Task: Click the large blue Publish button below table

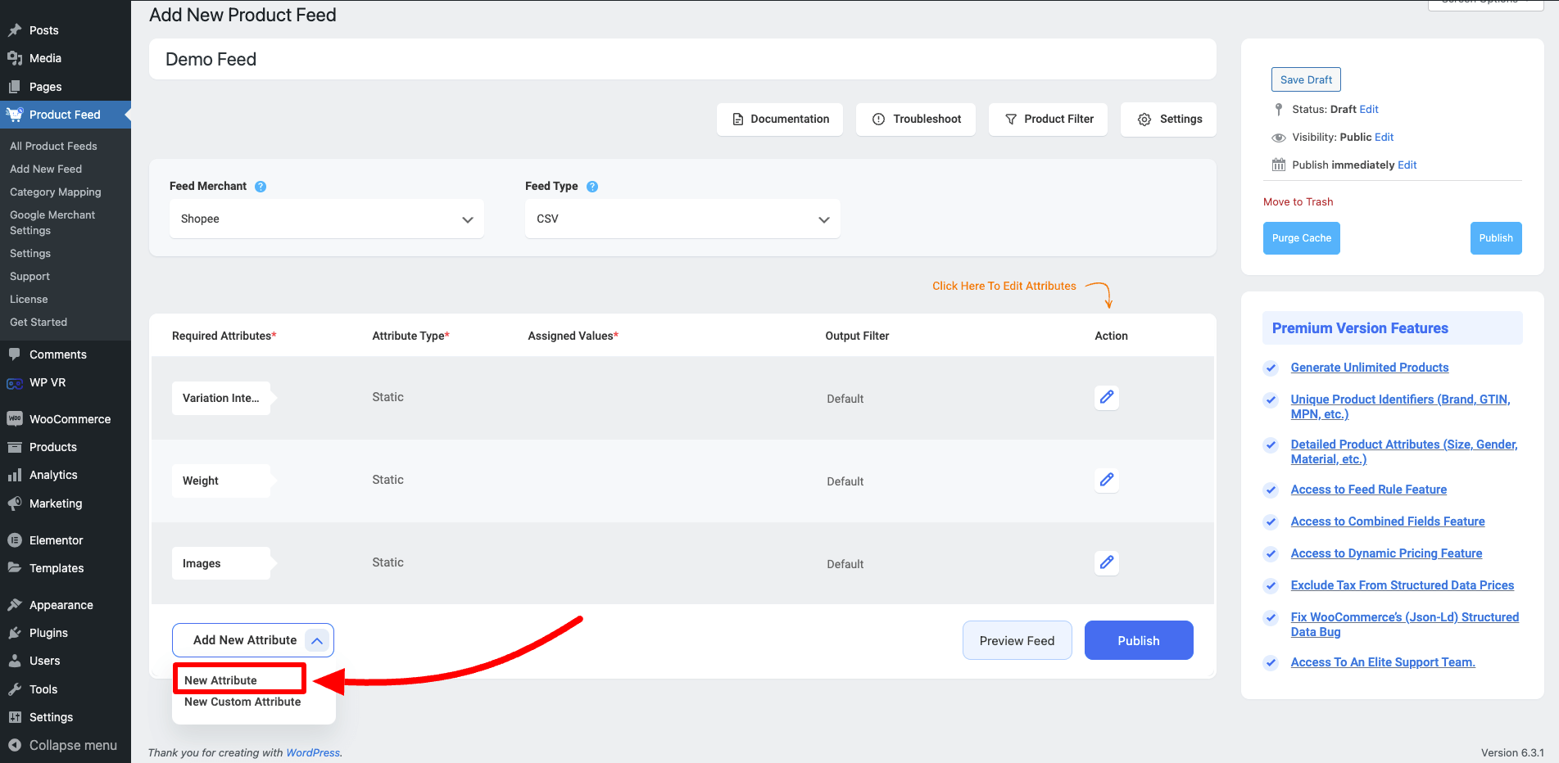Action: (1139, 640)
